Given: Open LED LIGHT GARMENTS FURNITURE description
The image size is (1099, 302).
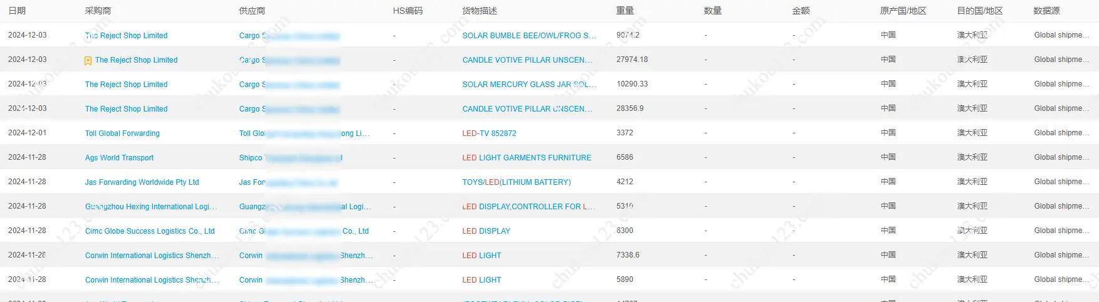Looking at the screenshot, I should 527,158.
